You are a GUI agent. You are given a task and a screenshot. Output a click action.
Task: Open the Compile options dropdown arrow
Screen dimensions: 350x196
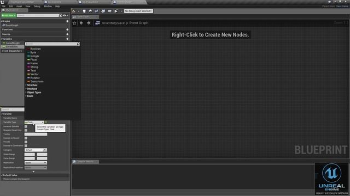click(x=78, y=11)
